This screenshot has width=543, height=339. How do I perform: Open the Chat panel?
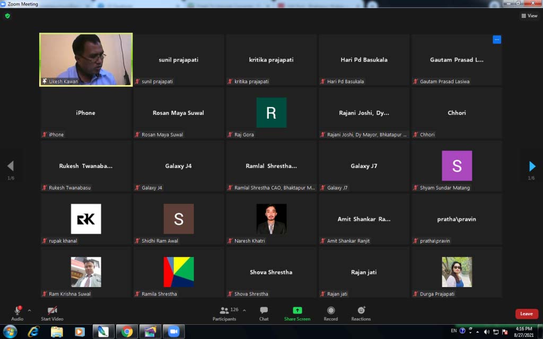point(264,311)
